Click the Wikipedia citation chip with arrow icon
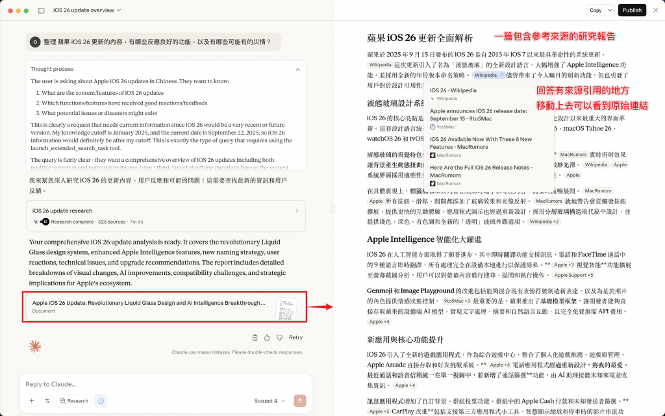 488,75
